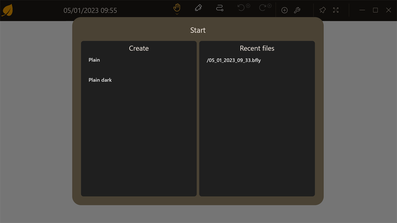Viewport: 397px width, 223px height.
Task: Redo the last action
Action: coord(262,8)
